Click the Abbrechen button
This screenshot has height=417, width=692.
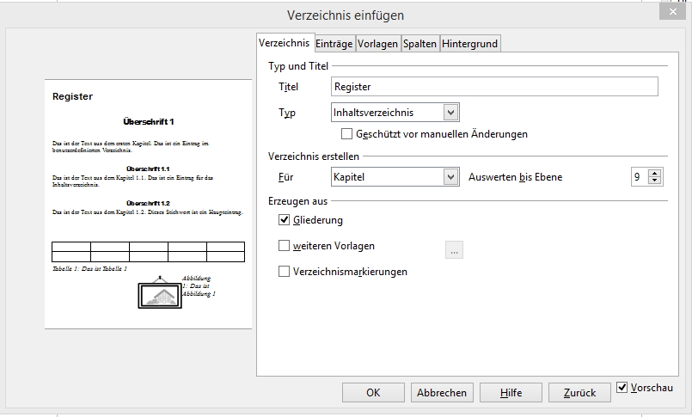(x=442, y=393)
